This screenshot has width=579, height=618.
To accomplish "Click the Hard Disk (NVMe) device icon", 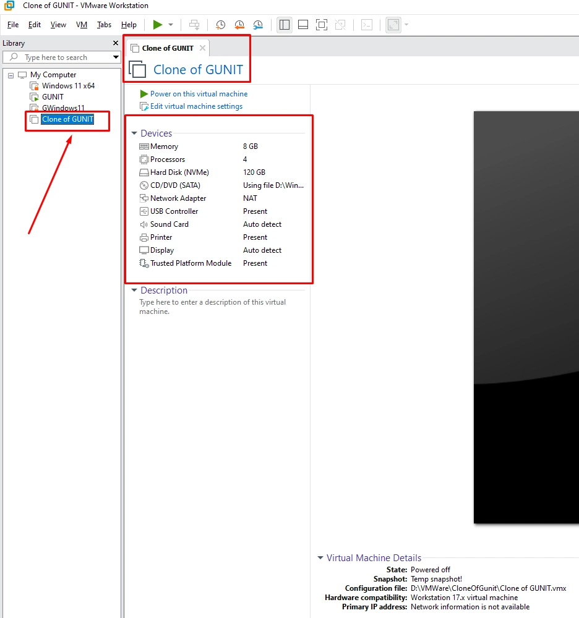I will [144, 172].
